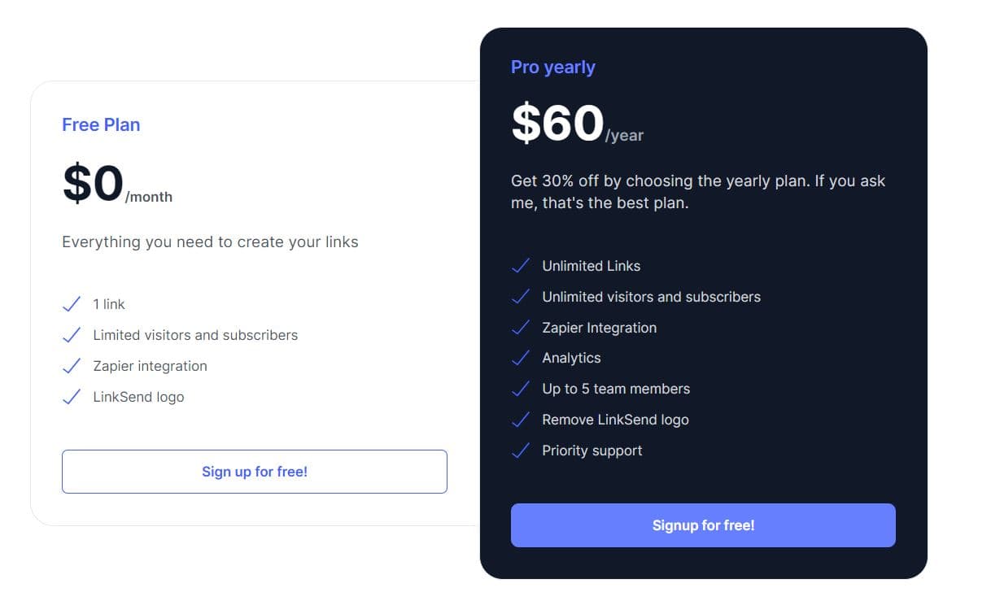Click the Zapier Integration feature on Pro yearly
Screen dimensions: 991x605
pyautogui.click(x=599, y=328)
